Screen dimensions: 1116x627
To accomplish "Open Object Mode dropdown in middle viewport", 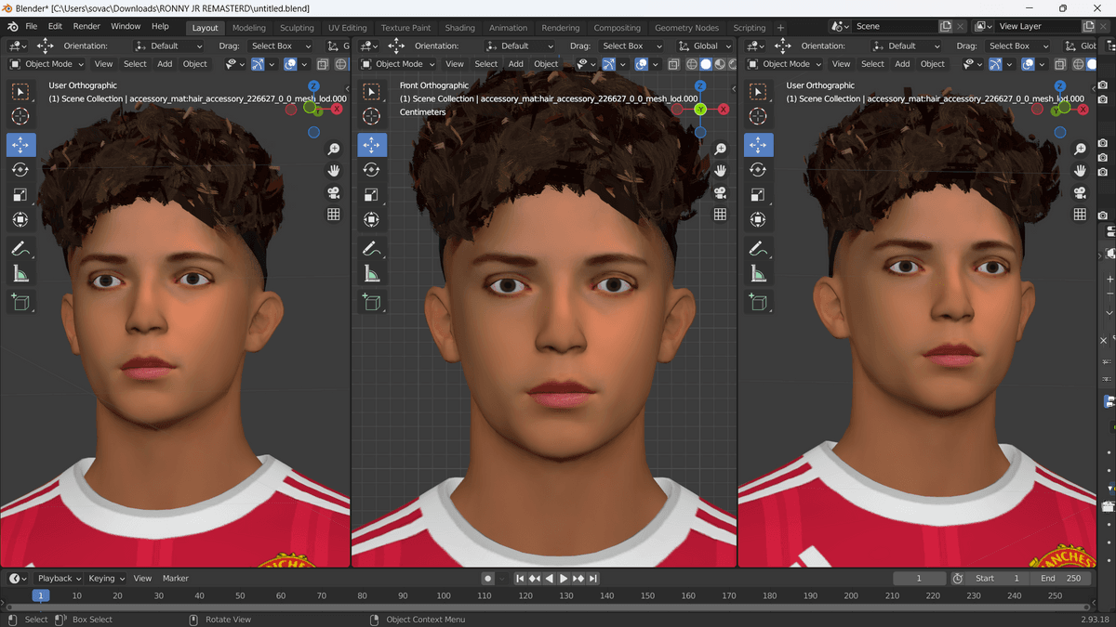I will click(398, 64).
